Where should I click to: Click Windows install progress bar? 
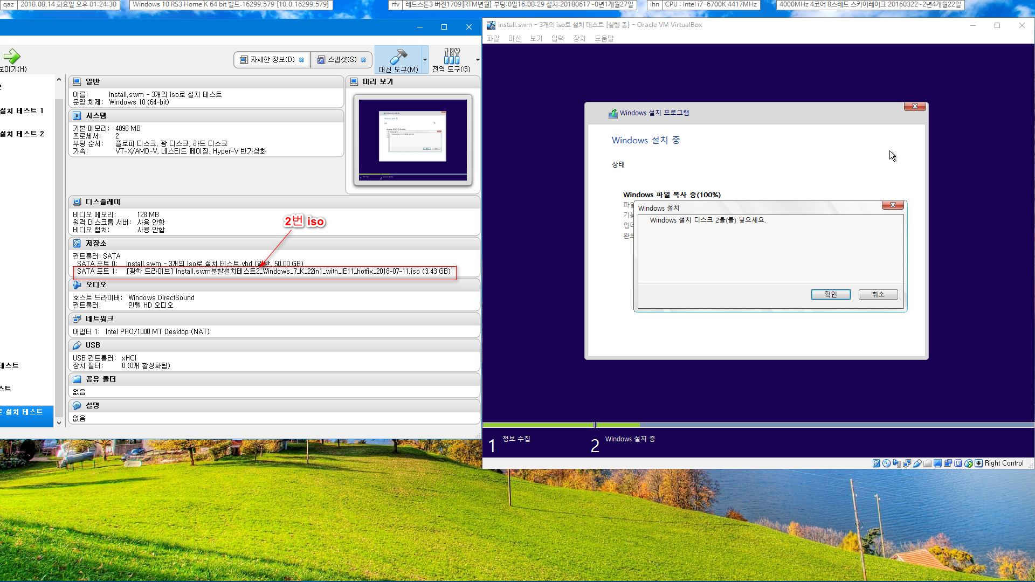click(x=758, y=425)
